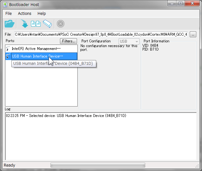
Task: Click the Program download arrow icon
Action: point(24,24)
